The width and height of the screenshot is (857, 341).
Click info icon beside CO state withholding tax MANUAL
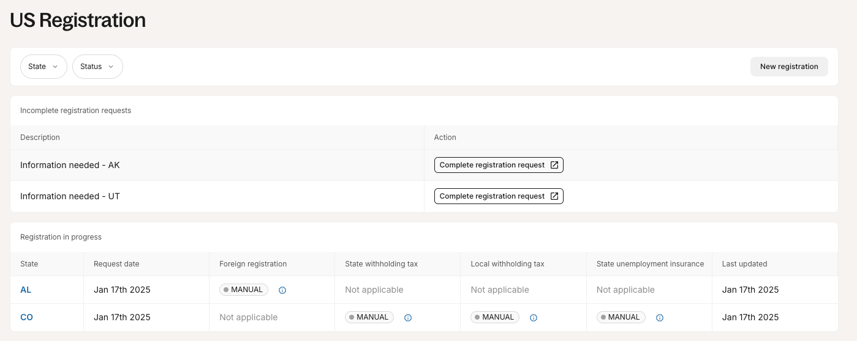408,318
